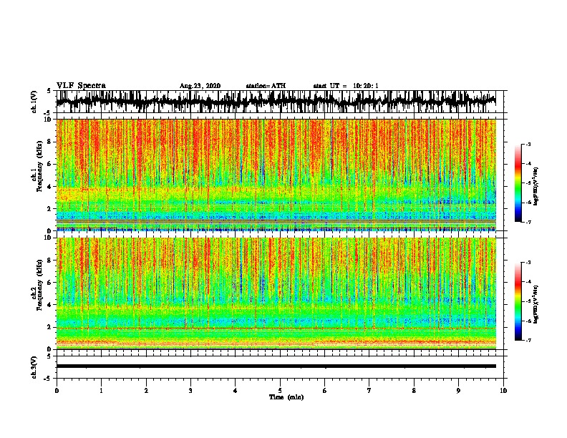Screen dimensions: 567x438
Task: Click the "-7" tick on ch.1 color bar
Action: click(528, 222)
